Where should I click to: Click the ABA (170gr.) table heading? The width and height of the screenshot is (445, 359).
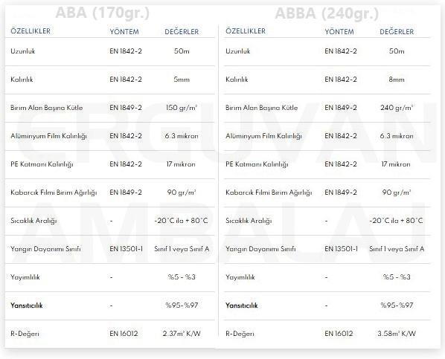(102, 13)
